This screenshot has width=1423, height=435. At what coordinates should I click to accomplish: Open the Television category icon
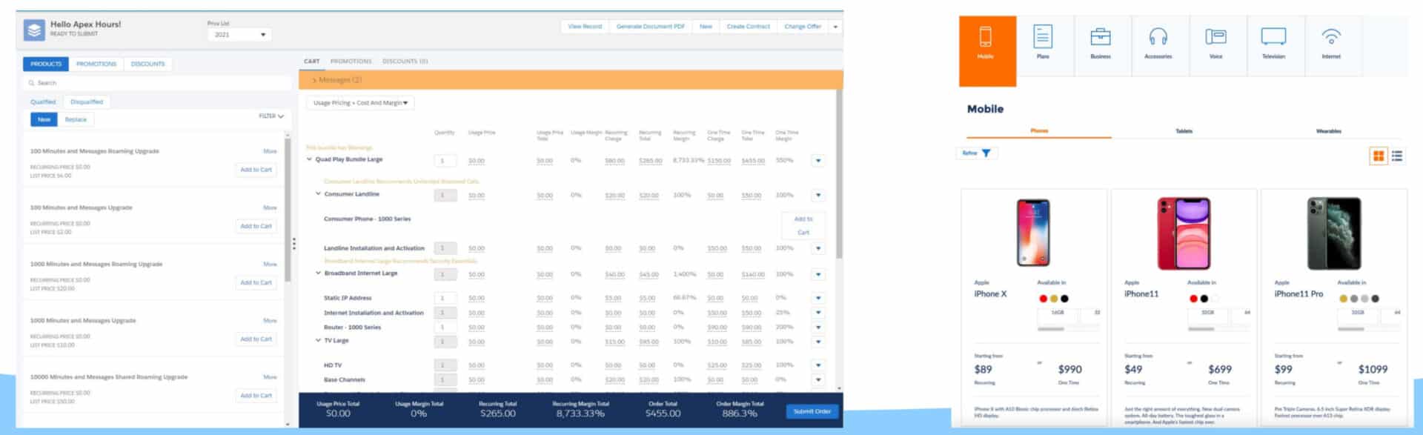[1273, 36]
